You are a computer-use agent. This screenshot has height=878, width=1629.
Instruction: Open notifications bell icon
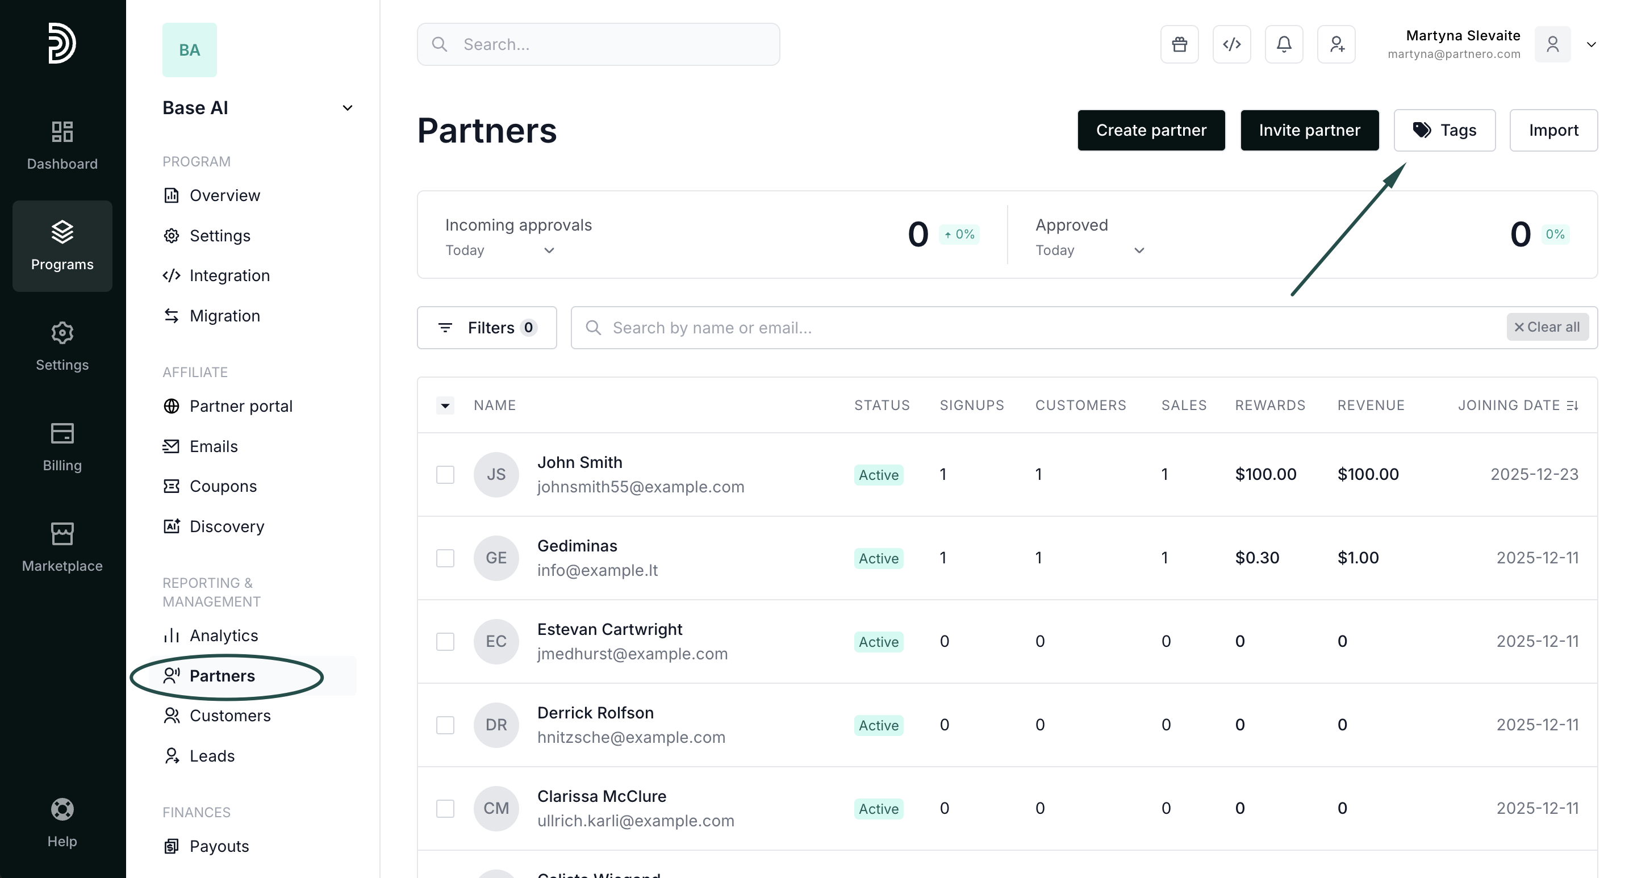(1284, 44)
